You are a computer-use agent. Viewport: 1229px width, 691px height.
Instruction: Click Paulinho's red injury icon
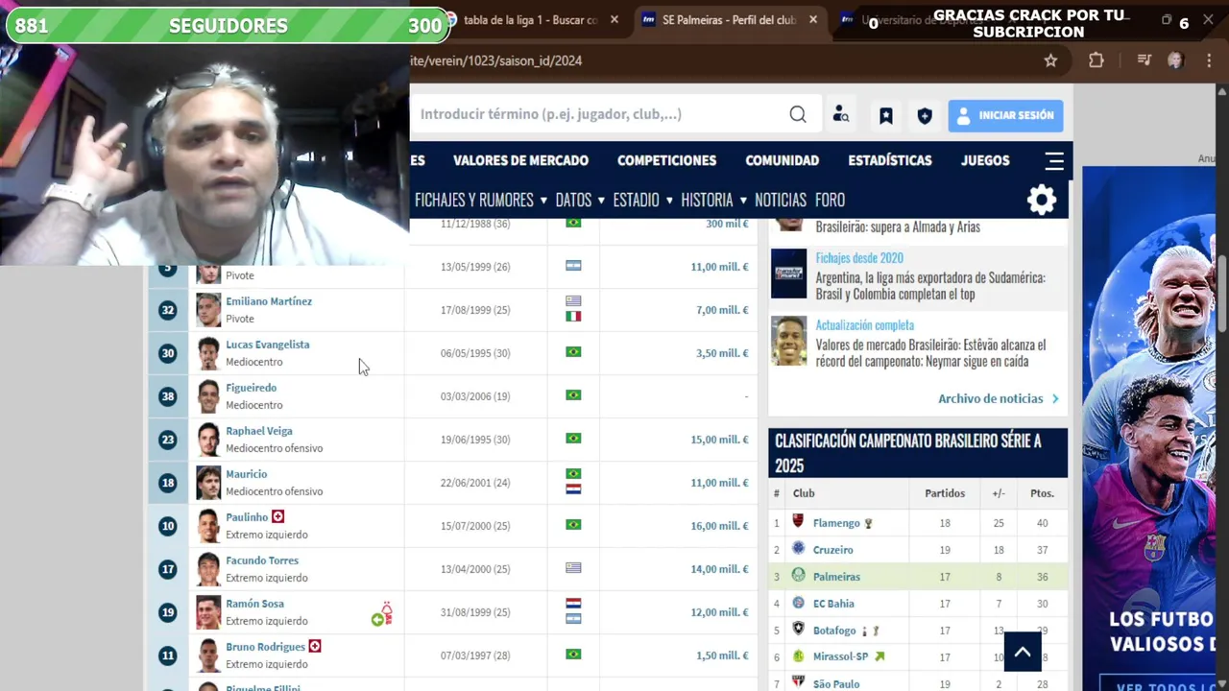[x=277, y=516]
